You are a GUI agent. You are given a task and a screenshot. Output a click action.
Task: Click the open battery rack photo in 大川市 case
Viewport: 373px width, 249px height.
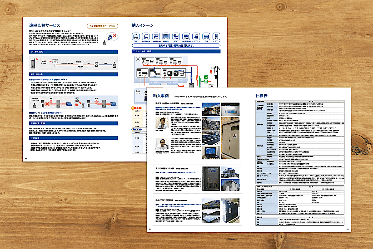(x=211, y=179)
